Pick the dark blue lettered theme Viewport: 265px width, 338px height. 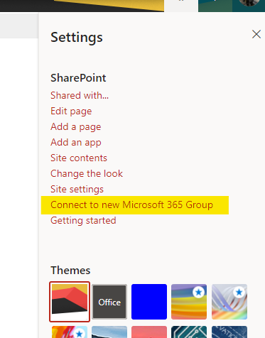229,332
